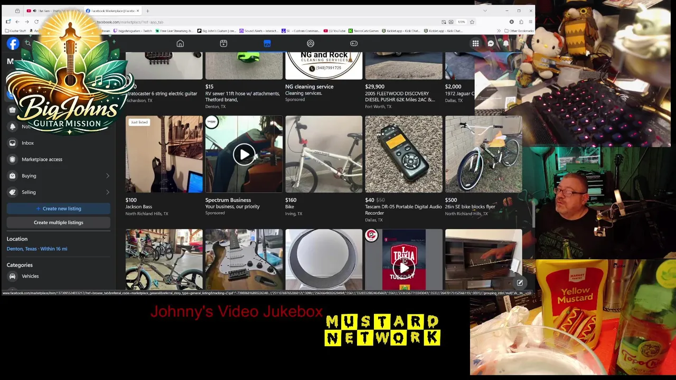
Task: Click the Vehicles category car icon
Action: point(12,276)
